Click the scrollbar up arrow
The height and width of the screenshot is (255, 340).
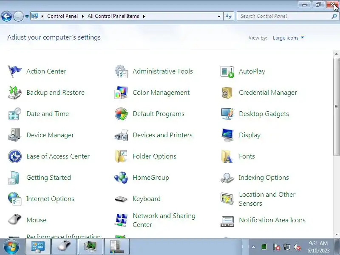point(337,54)
